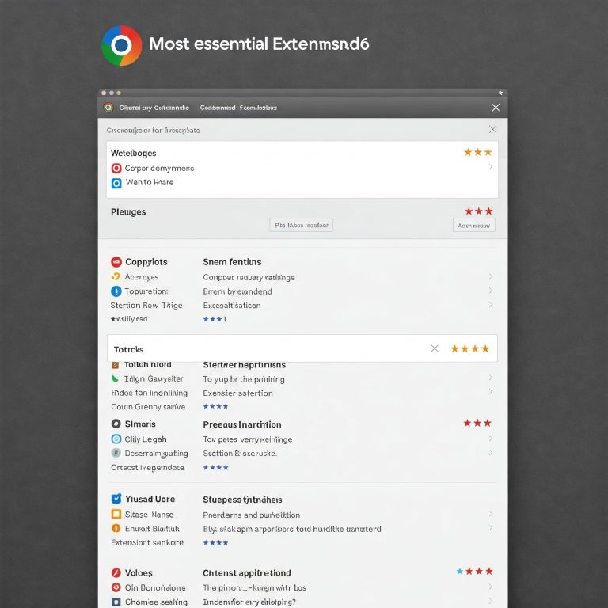608x608 pixels.
Task: Click the red icon next to Corper demyrmens
Action: click(x=116, y=169)
